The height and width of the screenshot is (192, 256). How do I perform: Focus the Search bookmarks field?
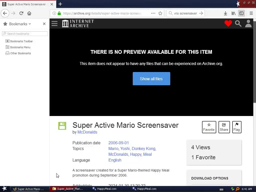25,34
